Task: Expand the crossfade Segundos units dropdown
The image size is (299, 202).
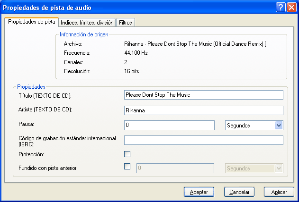Action: point(279,168)
